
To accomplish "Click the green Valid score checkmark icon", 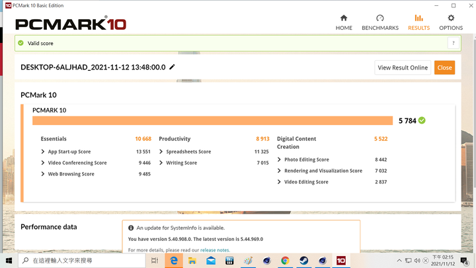I will [x=20, y=43].
